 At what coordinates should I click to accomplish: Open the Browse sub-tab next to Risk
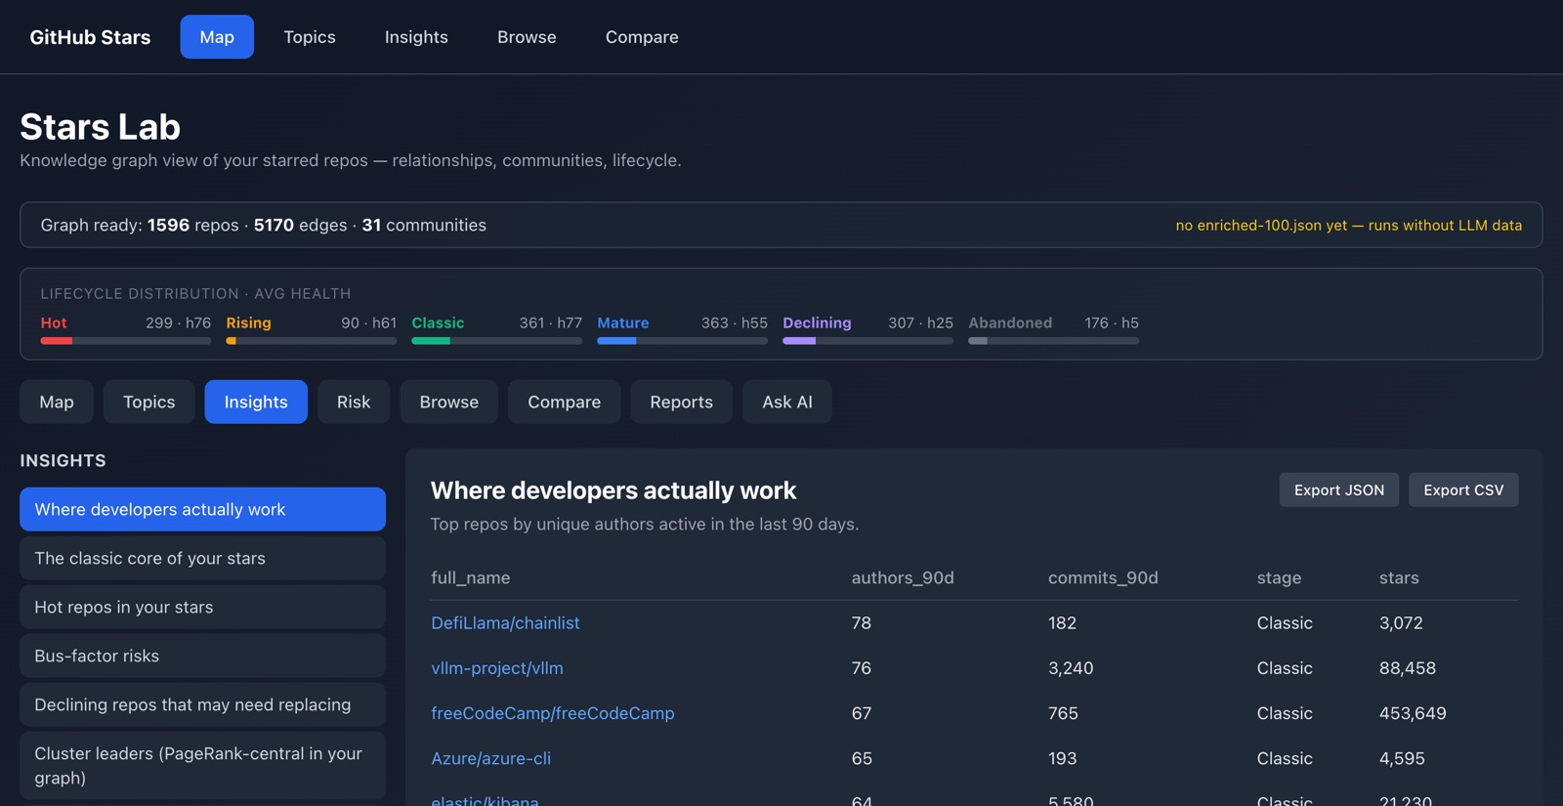tap(449, 402)
